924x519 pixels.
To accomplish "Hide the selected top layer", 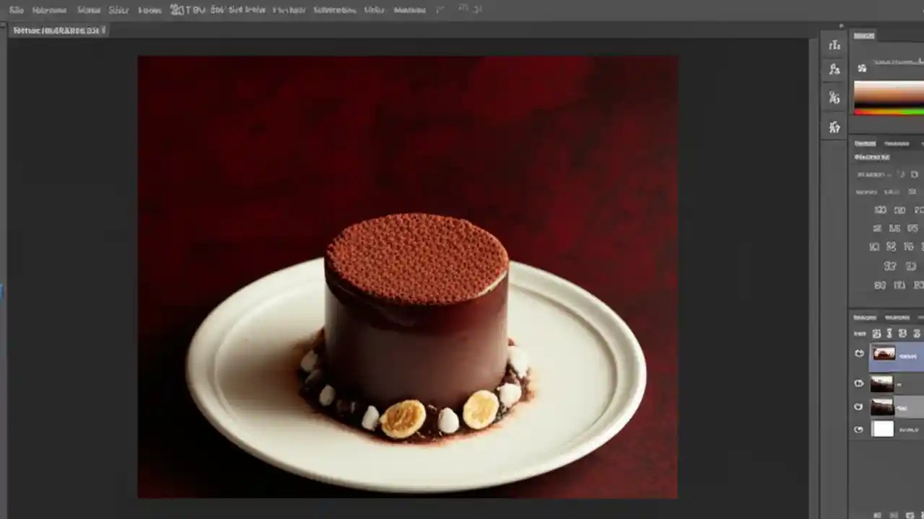I will (x=859, y=352).
